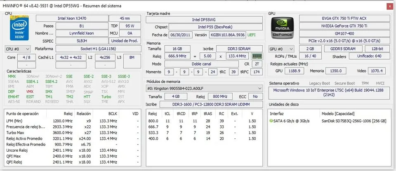Image resolution: width=396 pixels, height=171 pixels.
Task: Click the 45 nm process field
Action: click(x=125, y=19)
